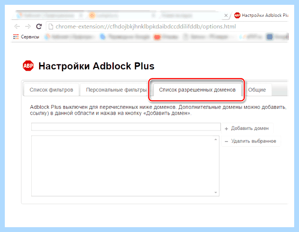Focus the domain entry text field
The height and width of the screenshot is (232, 299).
tap(126, 127)
